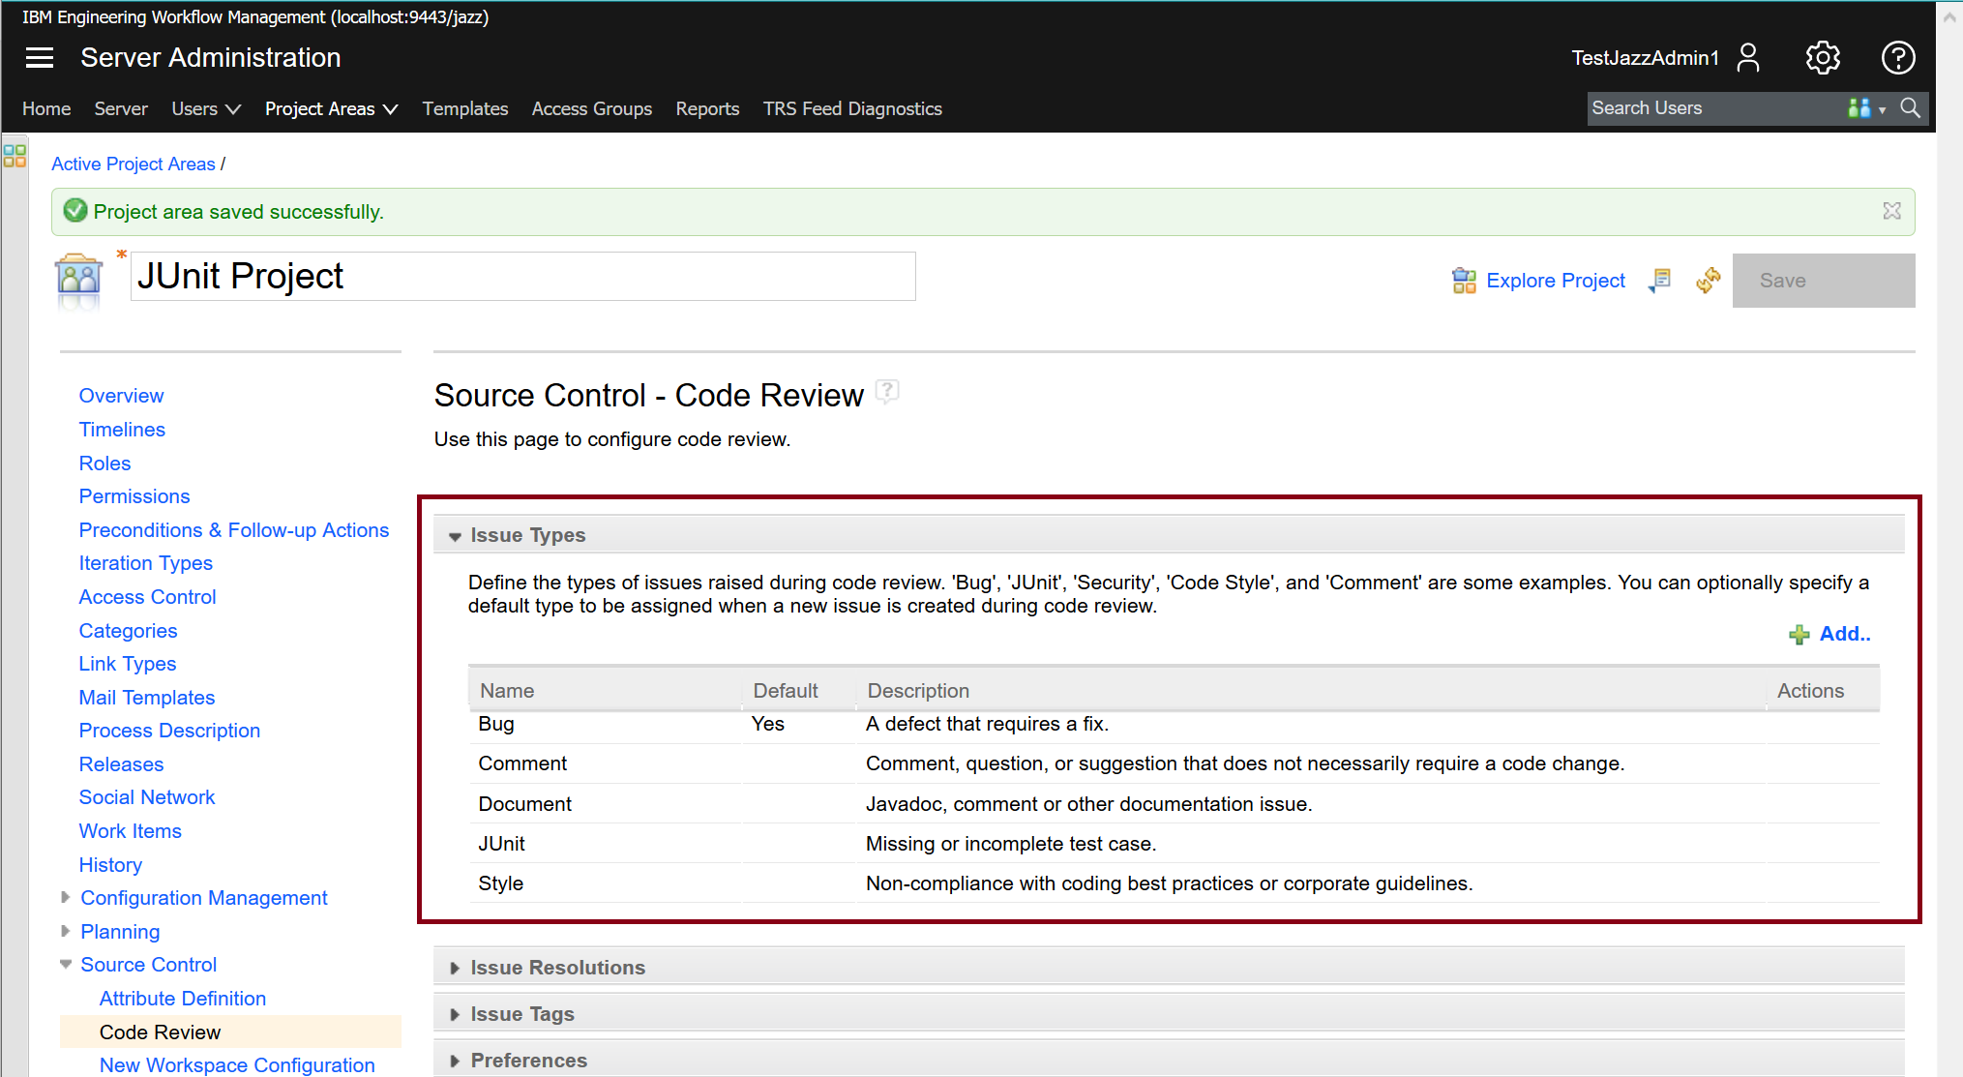This screenshot has width=1963, height=1077.
Task: Click the grid icon on the left edge
Action: tap(15, 155)
